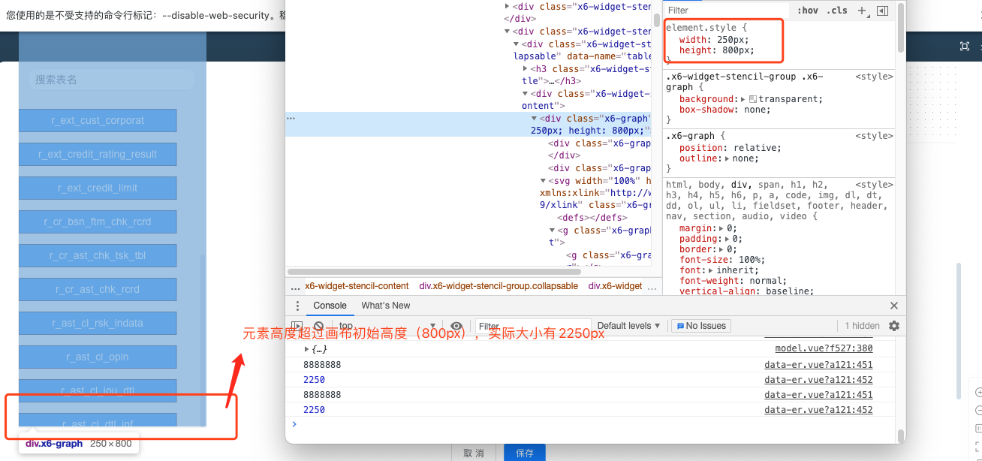982x461 pixels.
Task: Select the r_ext_credit_rating_result table node
Action: [98, 154]
